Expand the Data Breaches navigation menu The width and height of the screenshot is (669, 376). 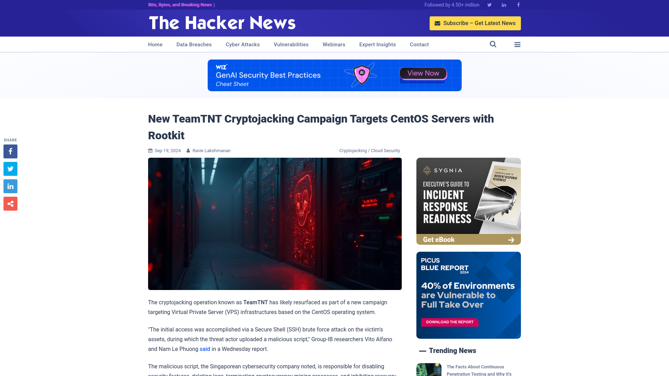click(194, 44)
